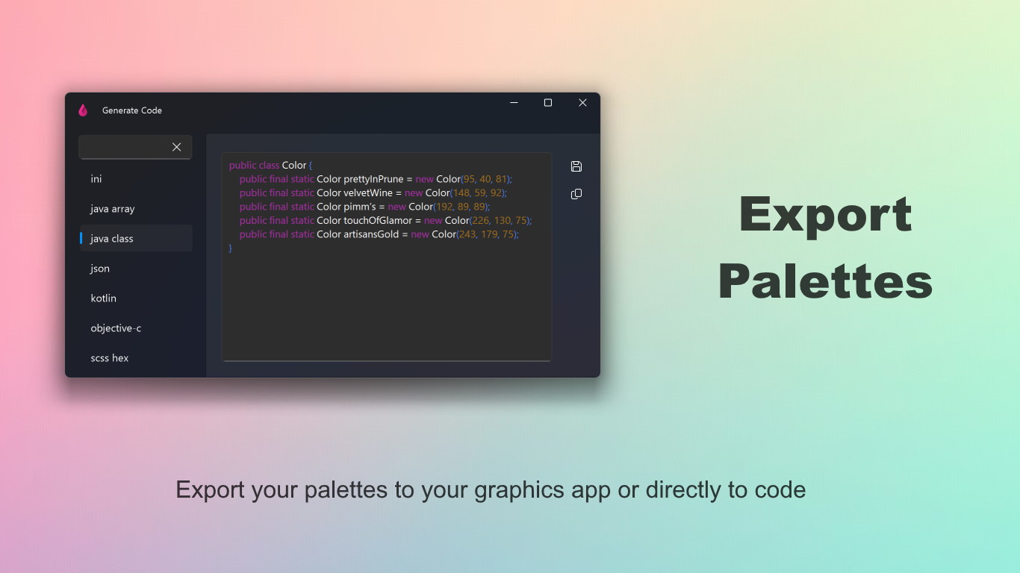The image size is (1020, 573).
Task: Click the Generate Code window title
Action: click(x=132, y=110)
